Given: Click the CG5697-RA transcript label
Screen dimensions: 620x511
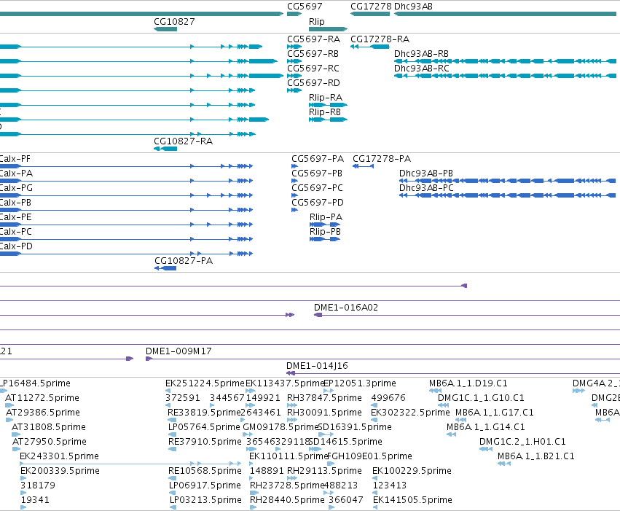Looking at the screenshot, I should click(313, 39).
